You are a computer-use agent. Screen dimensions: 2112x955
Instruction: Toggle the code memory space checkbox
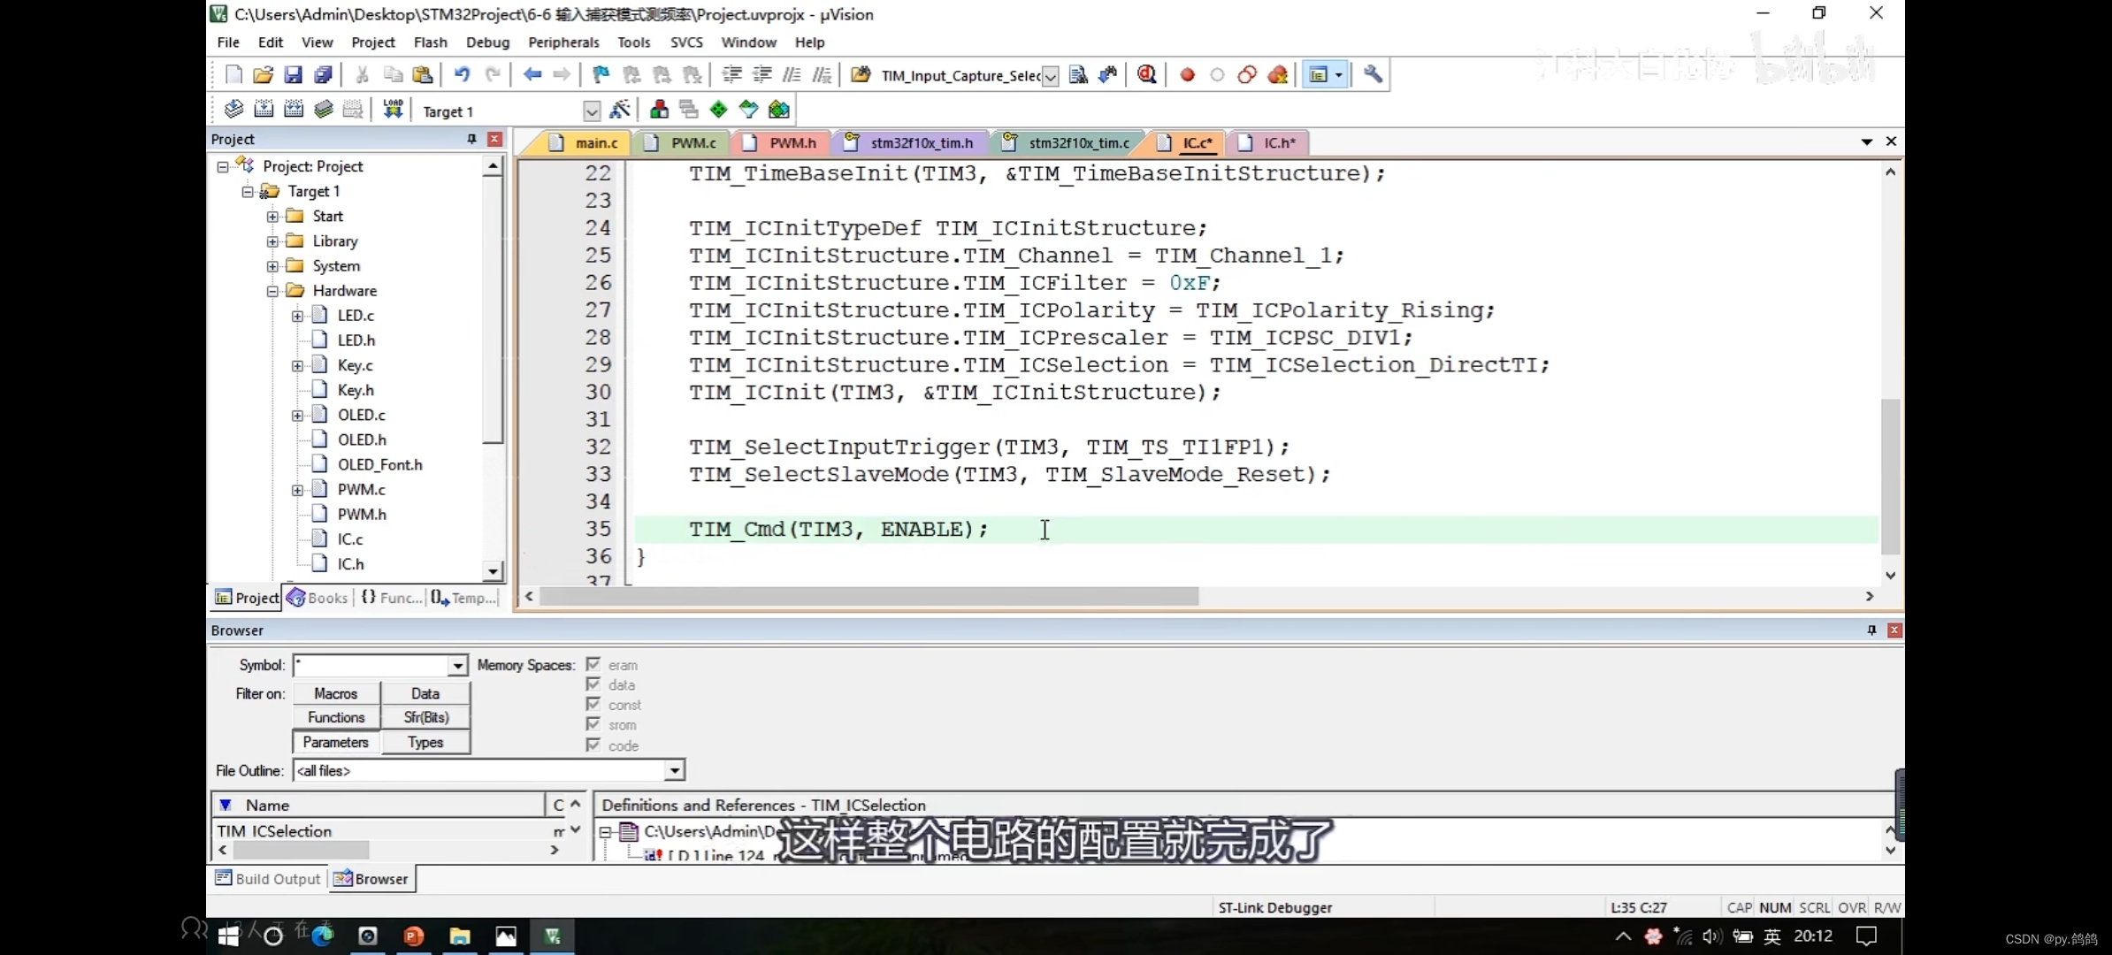593,745
